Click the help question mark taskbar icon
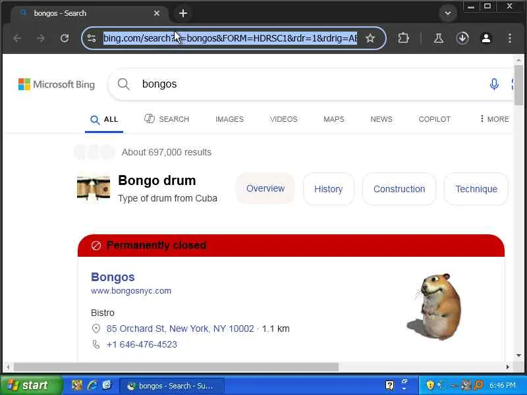The image size is (527, 395). [390, 385]
